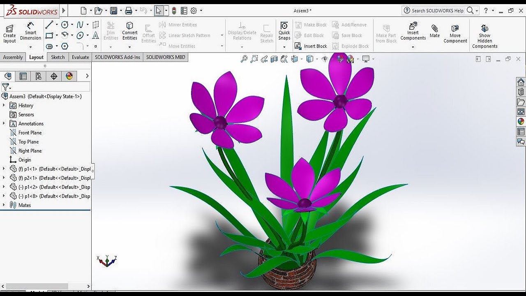The height and width of the screenshot is (296, 526).
Task: Open the PropertyManager tab icon
Action: pyautogui.click(x=23, y=76)
